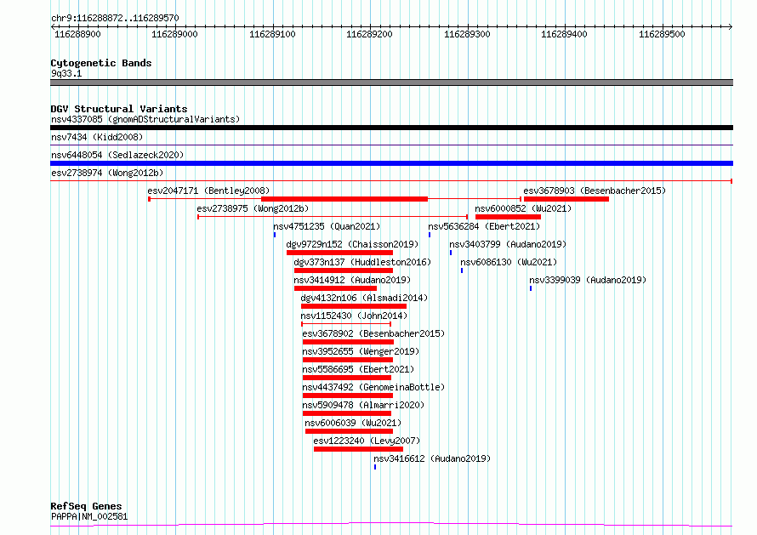Open dgv9729n152 (Chaisson2019) variant
Image resolution: width=757 pixels, height=535 pixels.
[x=352, y=244]
